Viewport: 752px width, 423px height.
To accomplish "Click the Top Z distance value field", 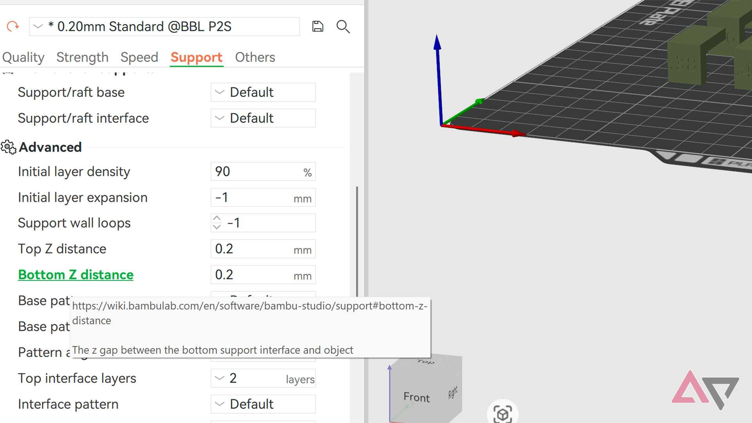I will click(x=263, y=249).
